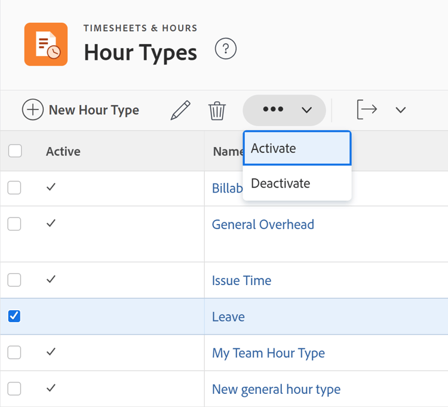Open the help question mark icon
The image size is (448, 407).
tap(226, 48)
